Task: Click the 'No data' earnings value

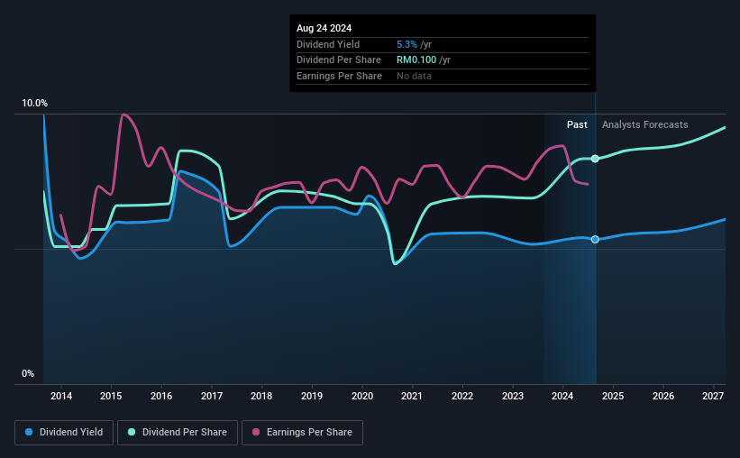Action: [414, 76]
